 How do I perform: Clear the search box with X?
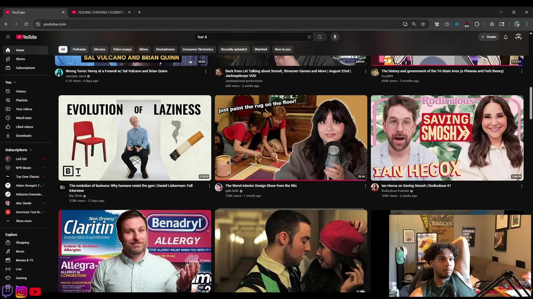pos(309,37)
